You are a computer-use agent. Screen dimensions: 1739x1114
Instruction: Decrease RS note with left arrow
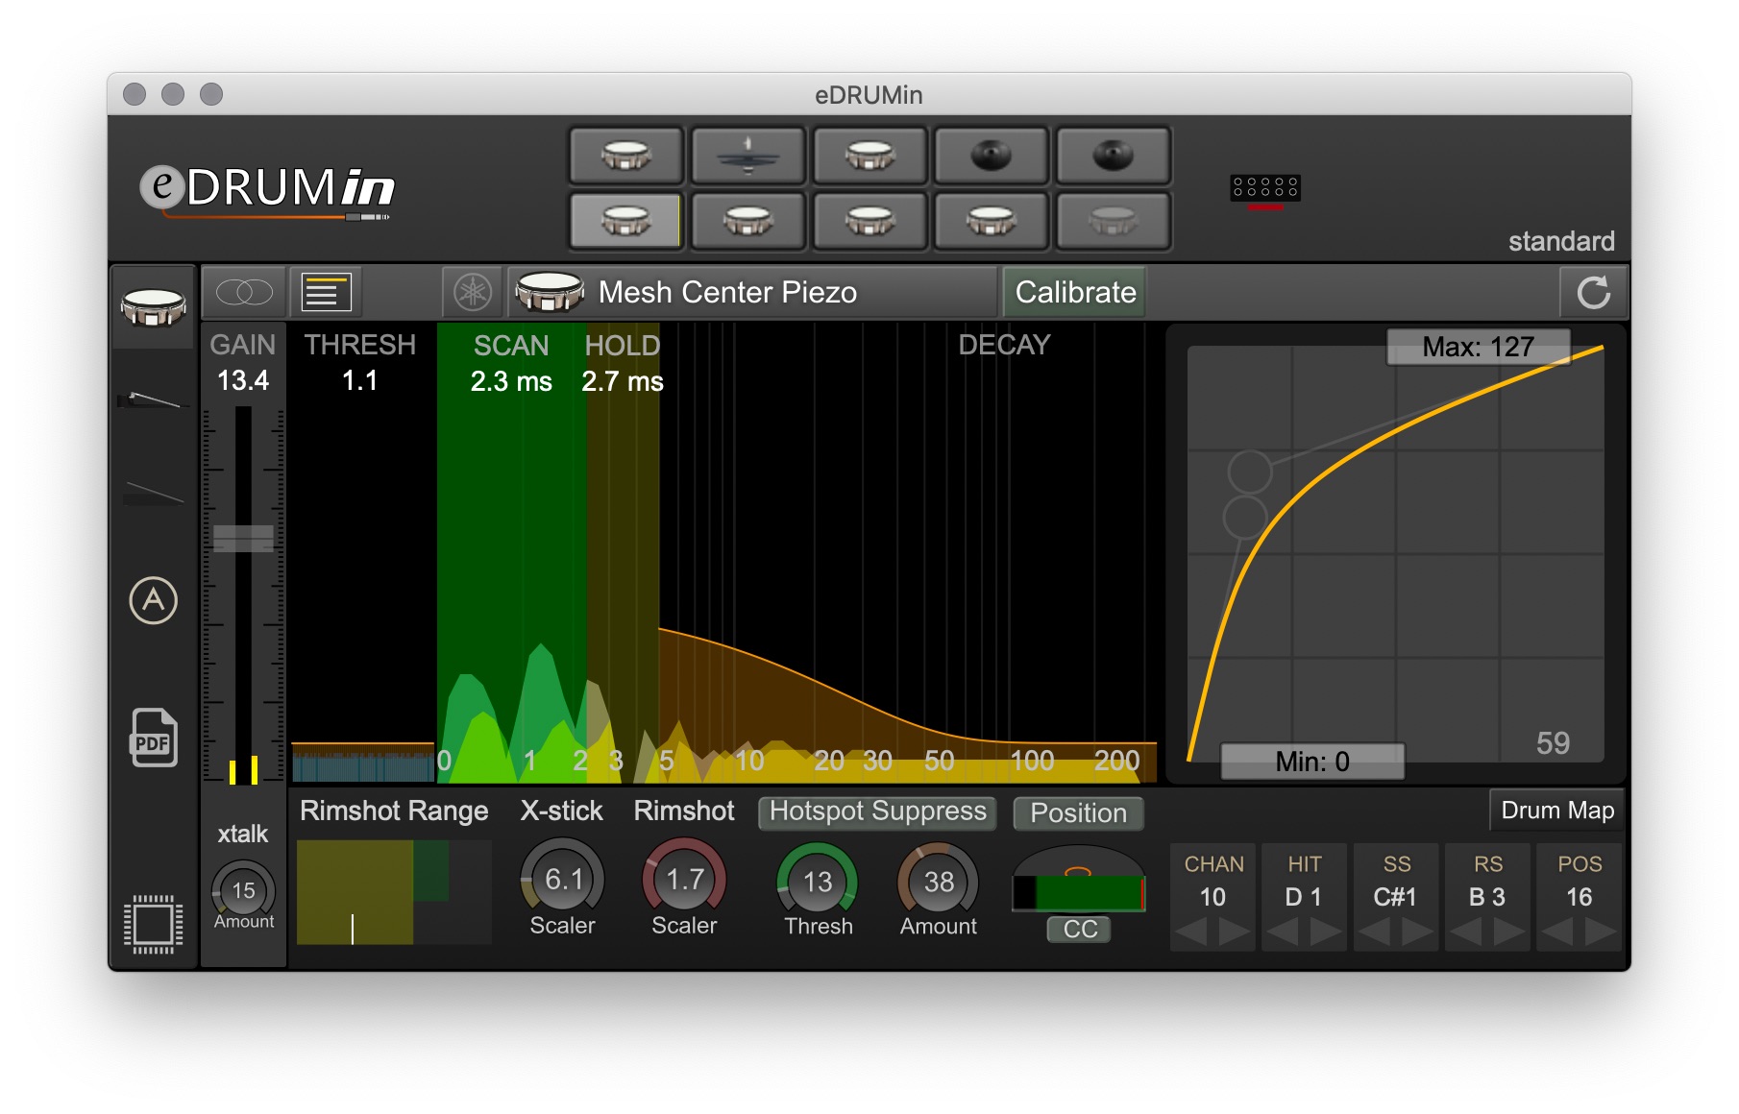1466,932
